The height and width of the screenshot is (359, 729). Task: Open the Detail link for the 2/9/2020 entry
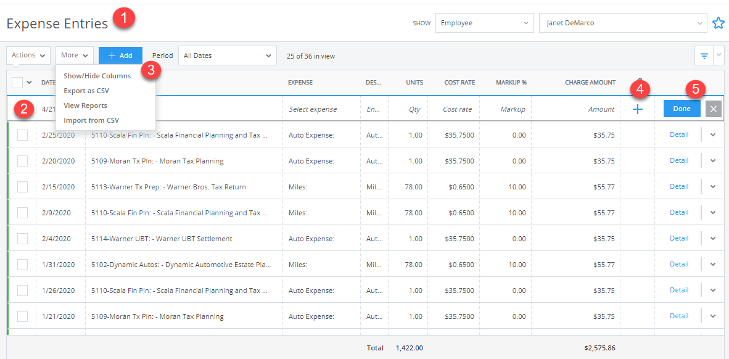coord(679,213)
